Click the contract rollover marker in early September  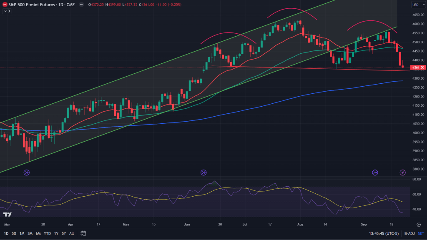375,172
